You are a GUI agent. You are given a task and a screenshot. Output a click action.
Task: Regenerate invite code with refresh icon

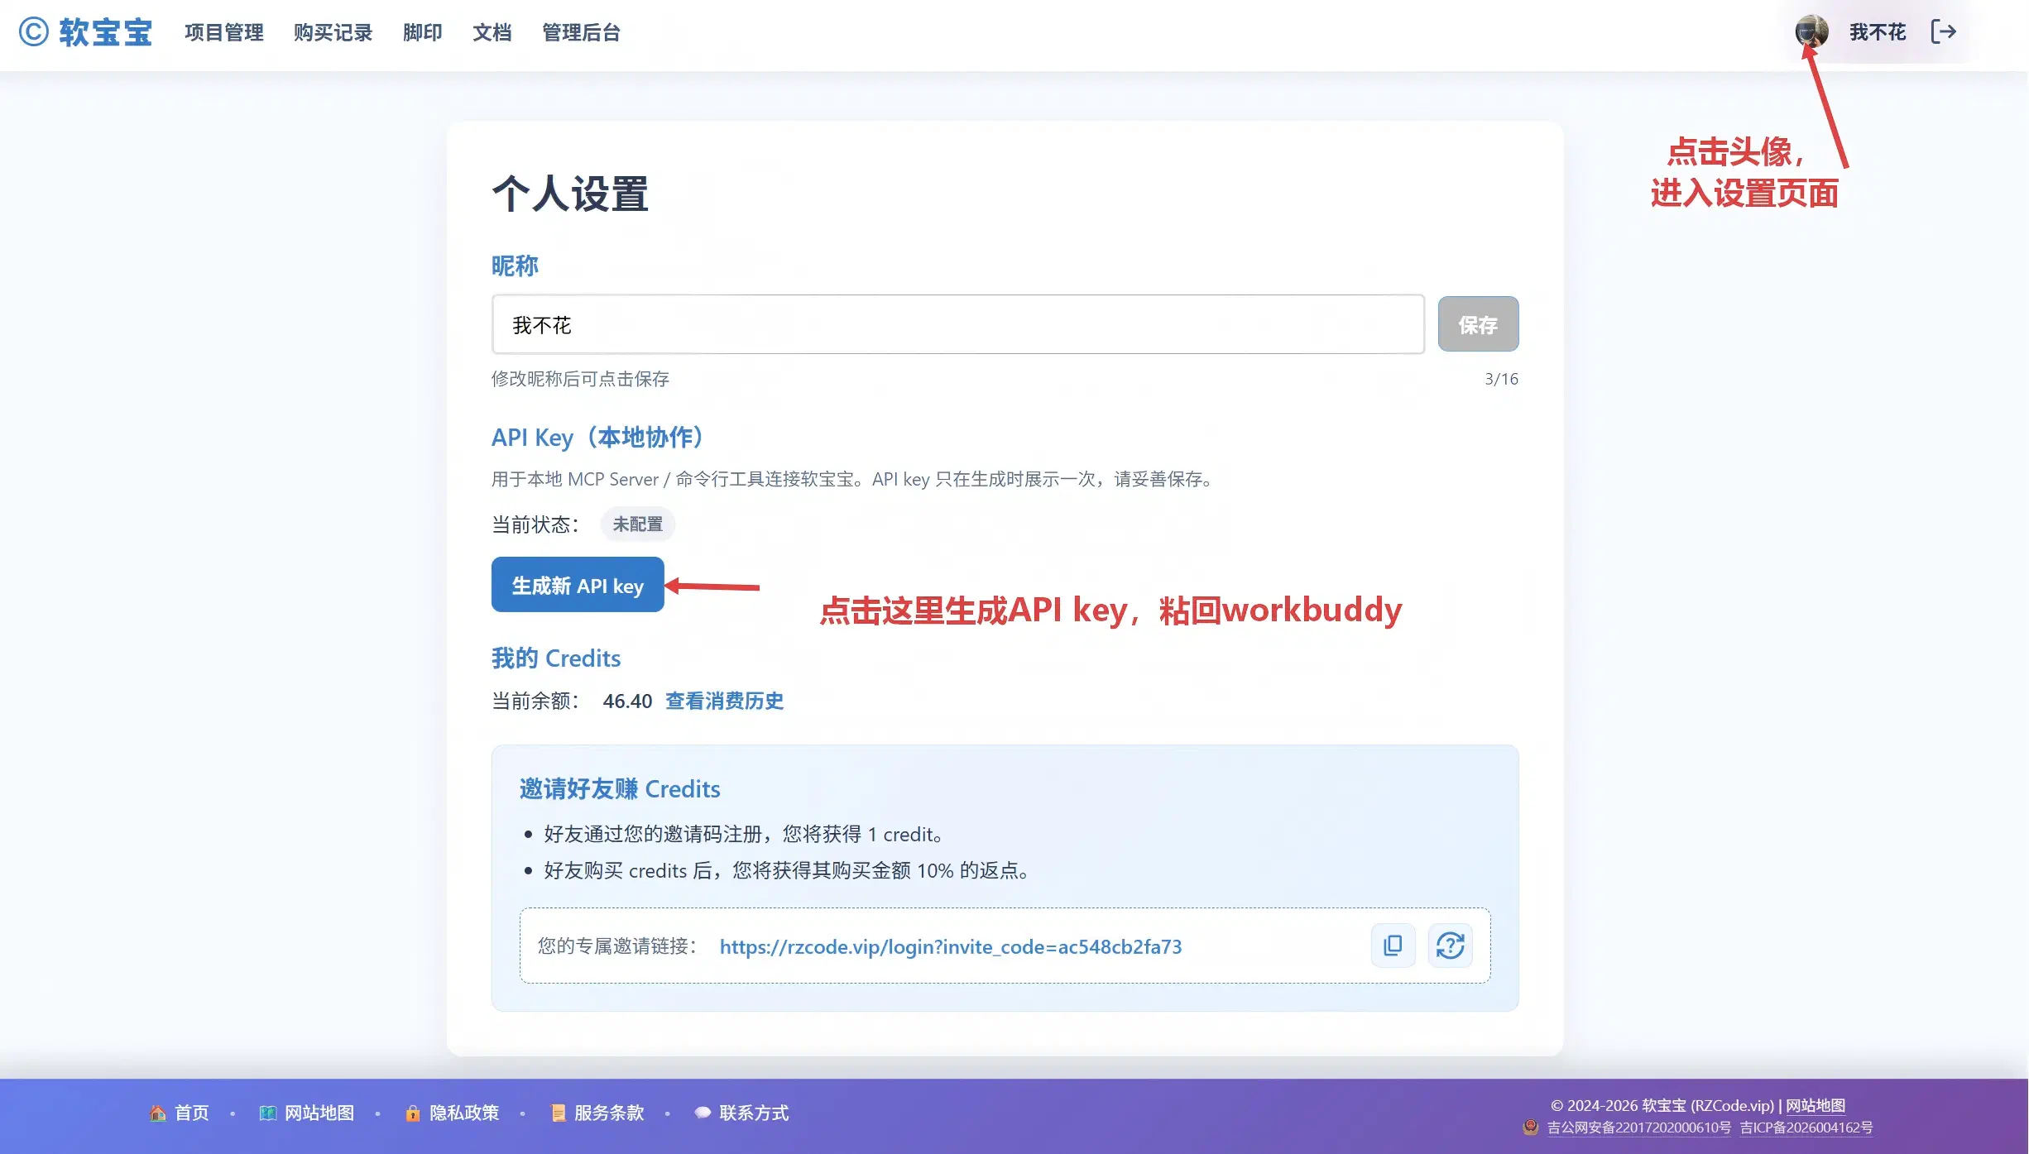coord(1451,946)
